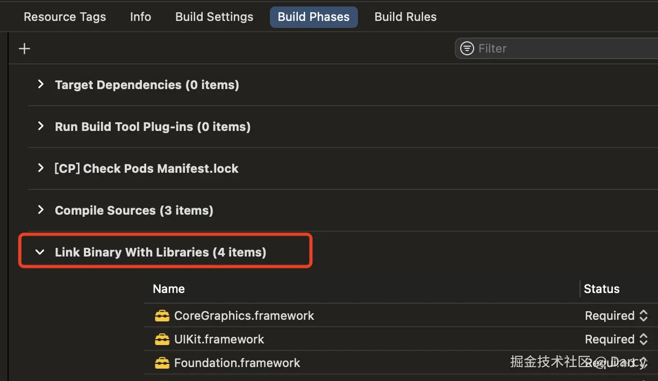The height and width of the screenshot is (381, 658).
Task: Click the Name column header
Action: click(x=169, y=289)
